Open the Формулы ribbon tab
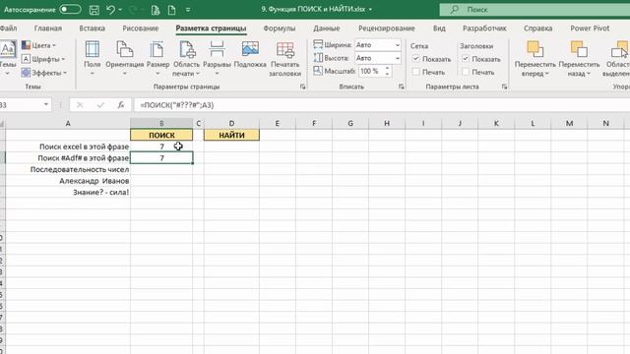 280,29
